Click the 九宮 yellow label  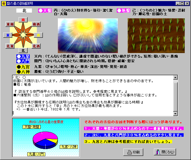click(23, 67)
